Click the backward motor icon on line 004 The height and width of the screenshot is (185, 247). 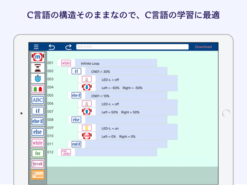coord(87,87)
